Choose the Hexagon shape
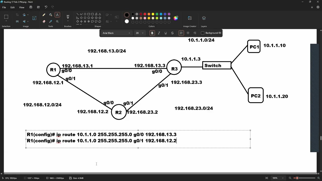 [x=89, y=18]
